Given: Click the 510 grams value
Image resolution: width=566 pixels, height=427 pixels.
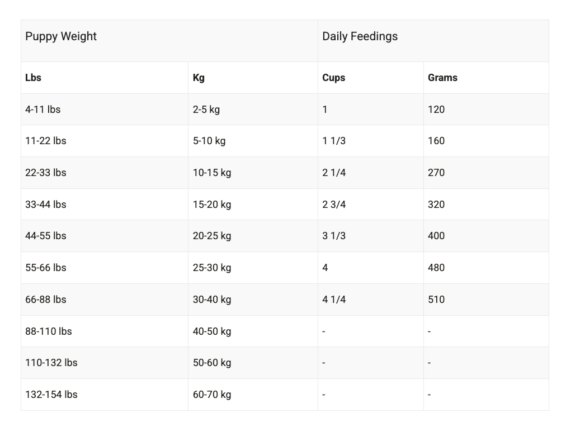Looking at the screenshot, I should [436, 300].
